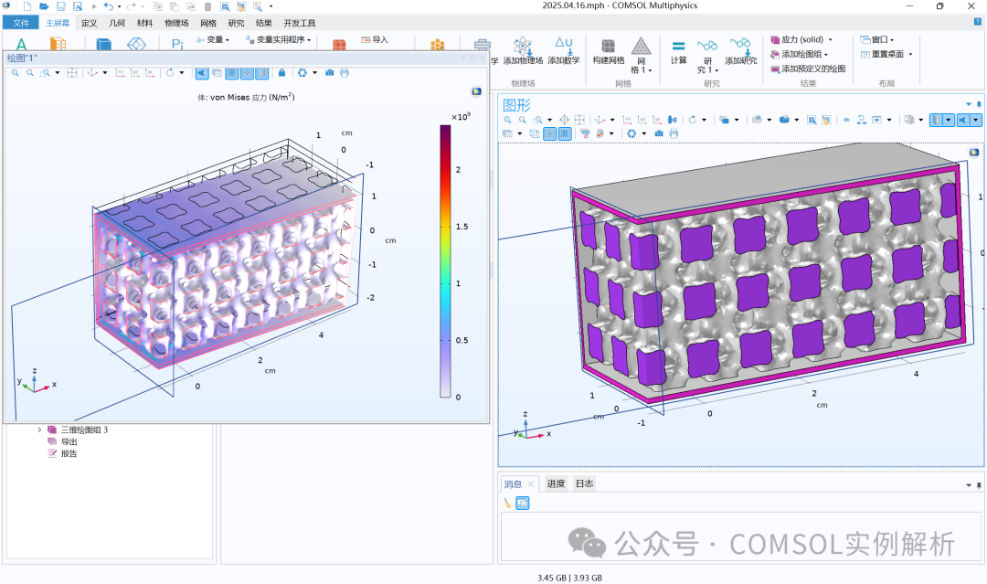Click 导入 button in ribbon
987x584 pixels.
[375, 39]
